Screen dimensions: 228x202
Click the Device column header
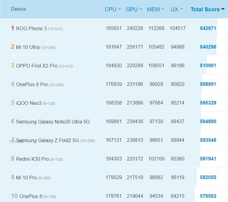click(18, 9)
